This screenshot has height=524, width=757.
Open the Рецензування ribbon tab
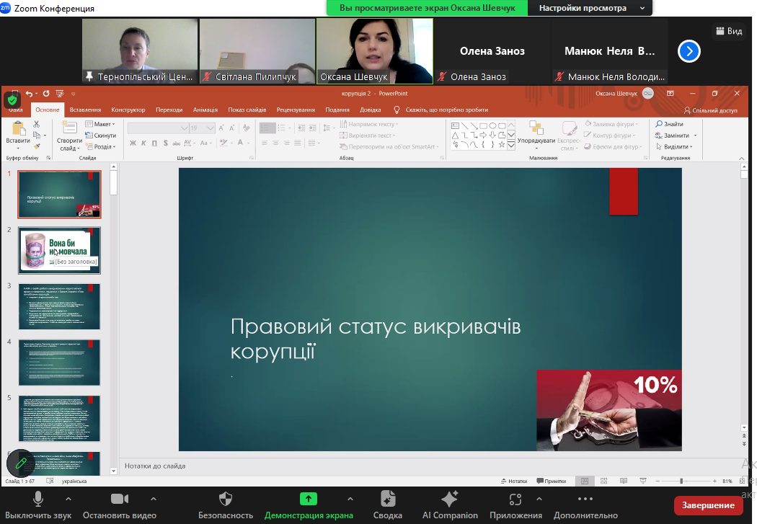(x=296, y=110)
